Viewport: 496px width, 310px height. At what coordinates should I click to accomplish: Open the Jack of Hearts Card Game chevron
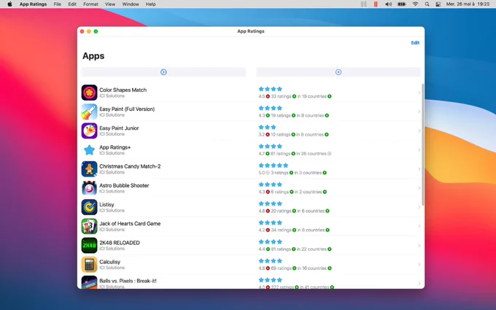pos(419,226)
